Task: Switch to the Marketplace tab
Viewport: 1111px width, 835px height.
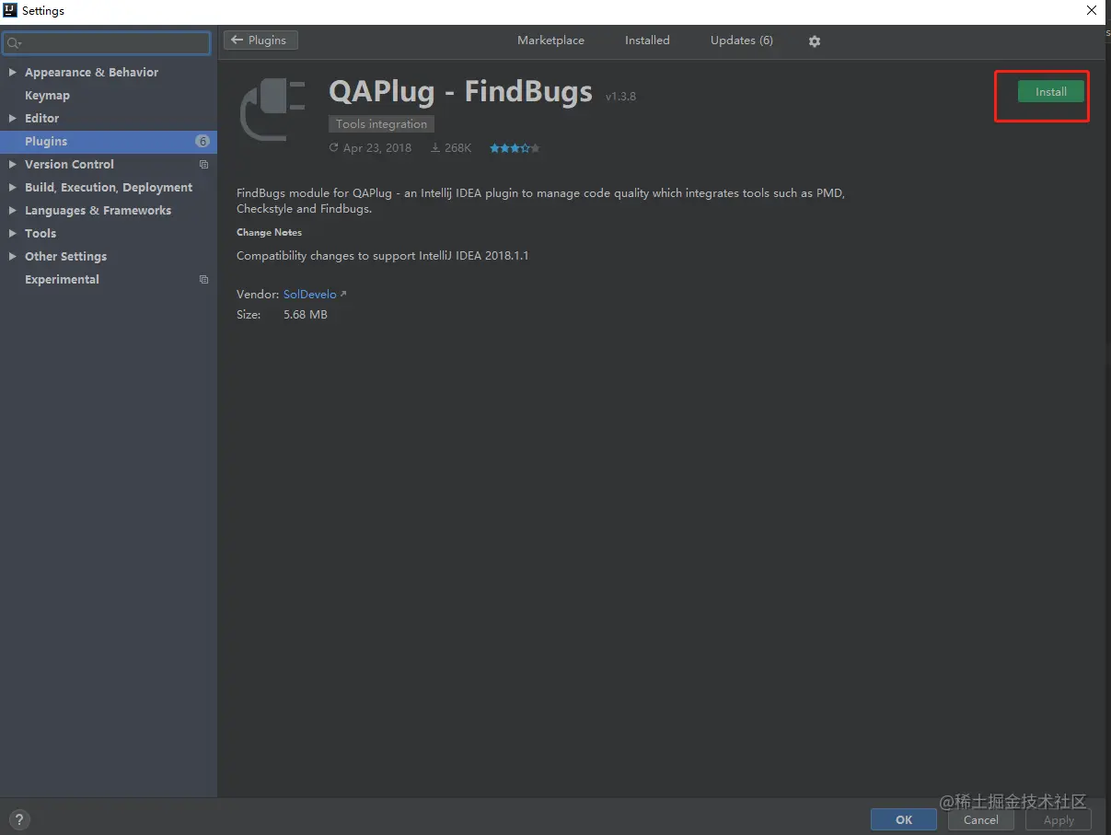Action: [x=550, y=41]
